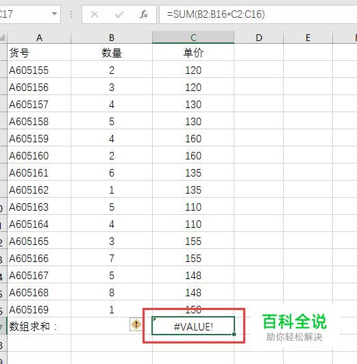This screenshot has width=357, height=364.
Task: Click the cancel (X) formula bar icon
Action: pos(95,14)
